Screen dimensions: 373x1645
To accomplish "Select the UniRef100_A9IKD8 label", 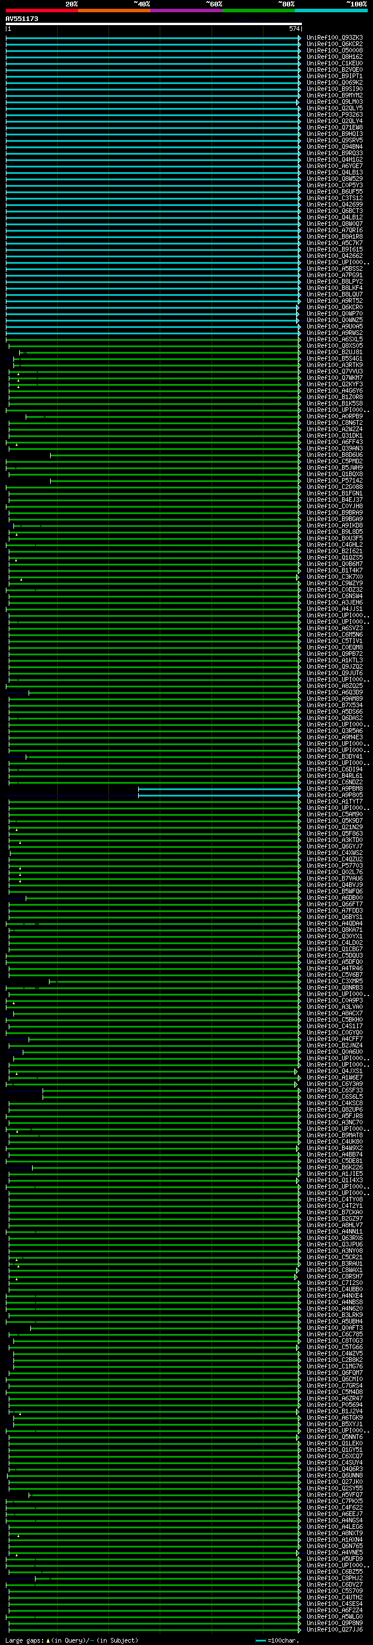I will click(335, 525).
